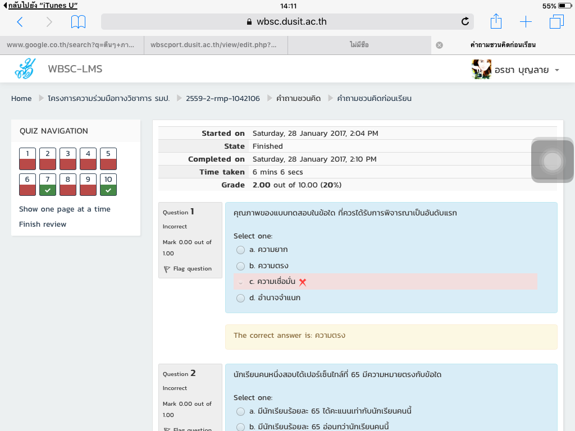Jump to question 7 in quiz navigation
The width and height of the screenshot is (575, 431).
point(48,185)
